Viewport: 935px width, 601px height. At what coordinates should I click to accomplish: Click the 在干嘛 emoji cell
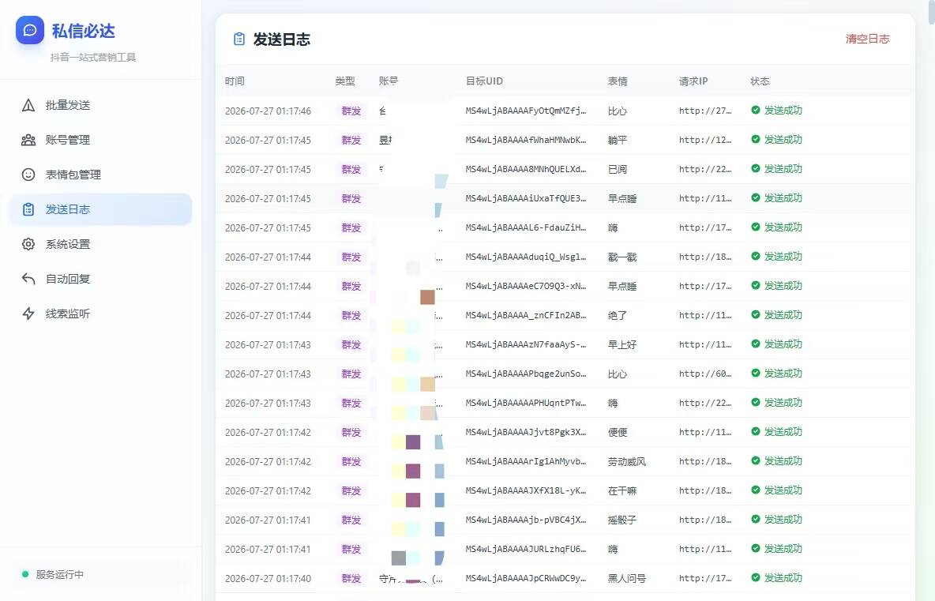(622, 490)
